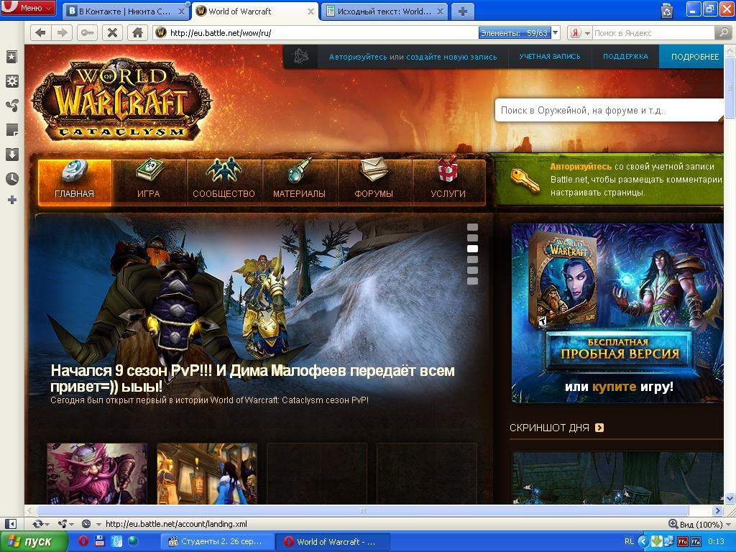Open the ГЛАВНАЯ navigation item
The width and height of the screenshot is (736, 552).
(74, 182)
